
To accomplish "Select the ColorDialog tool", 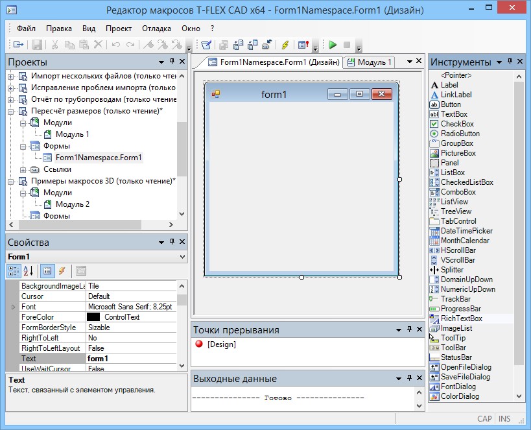I will [460, 396].
